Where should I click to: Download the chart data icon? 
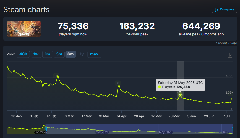coord(230,55)
